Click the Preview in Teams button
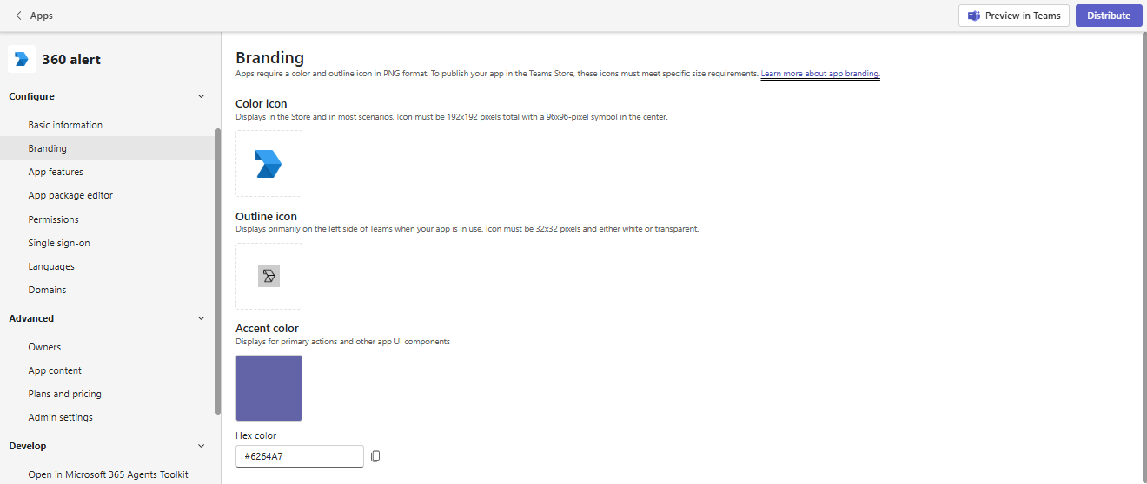The width and height of the screenshot is (1147, 484). point(1014,16)
